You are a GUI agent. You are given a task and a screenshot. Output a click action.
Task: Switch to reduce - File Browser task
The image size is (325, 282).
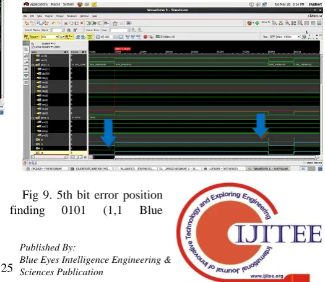click(x=46, y=169)
